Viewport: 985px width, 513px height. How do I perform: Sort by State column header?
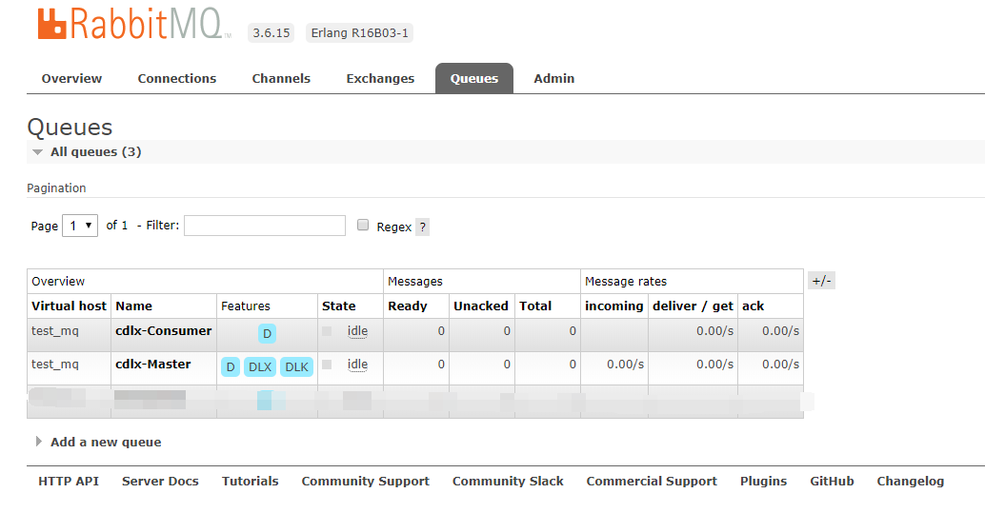point(338,306)
